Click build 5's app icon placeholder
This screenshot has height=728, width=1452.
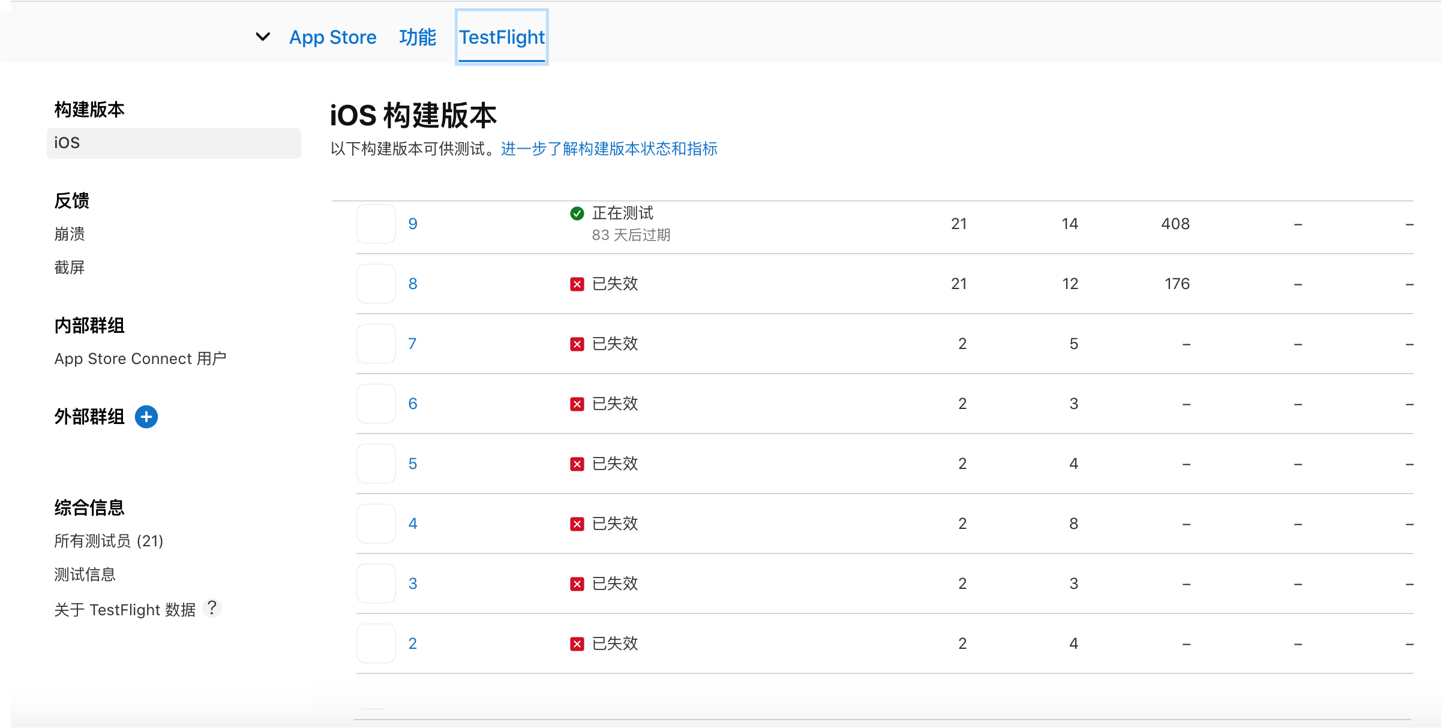[x=376, y=464]
